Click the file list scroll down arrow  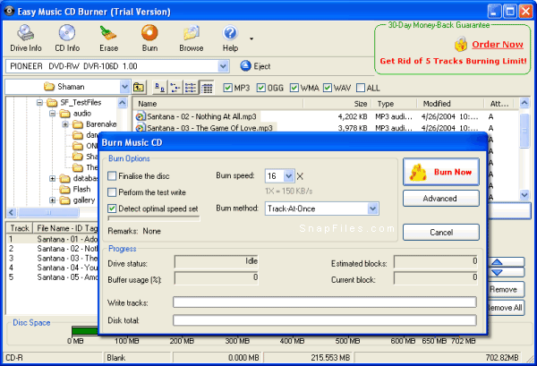pos(524,195)
